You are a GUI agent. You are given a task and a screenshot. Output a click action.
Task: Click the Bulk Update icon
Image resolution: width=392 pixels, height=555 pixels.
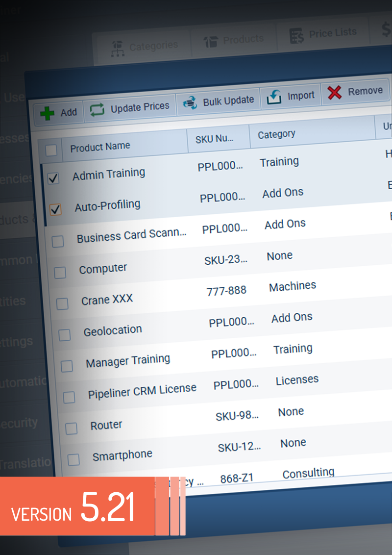[190, 102]
